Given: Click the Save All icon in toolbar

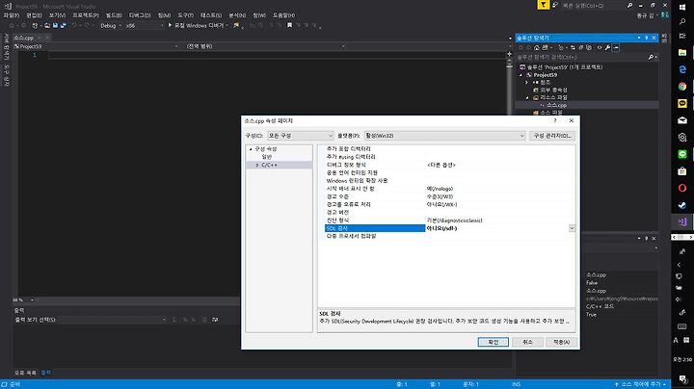Looking at the screenshot, I should tap(63, 26).
